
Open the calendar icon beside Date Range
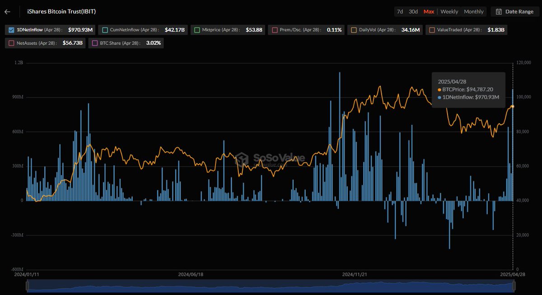tap(499, 12)
